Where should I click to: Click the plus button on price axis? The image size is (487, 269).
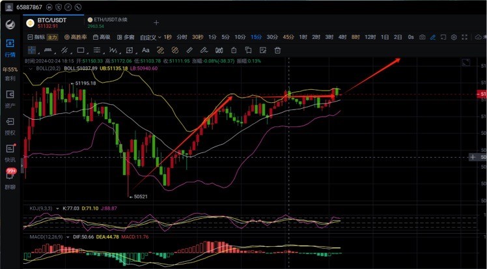click(473, 157)
